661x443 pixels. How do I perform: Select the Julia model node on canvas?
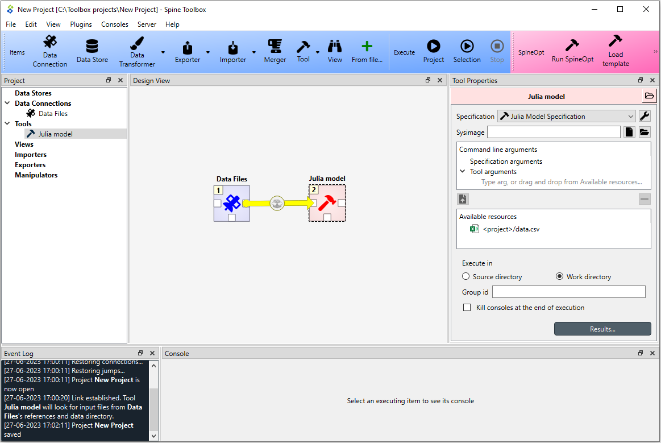(327, 203)
